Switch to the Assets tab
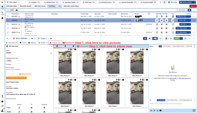The width and height of the screenshot is (197, 113). pos(43,43)
